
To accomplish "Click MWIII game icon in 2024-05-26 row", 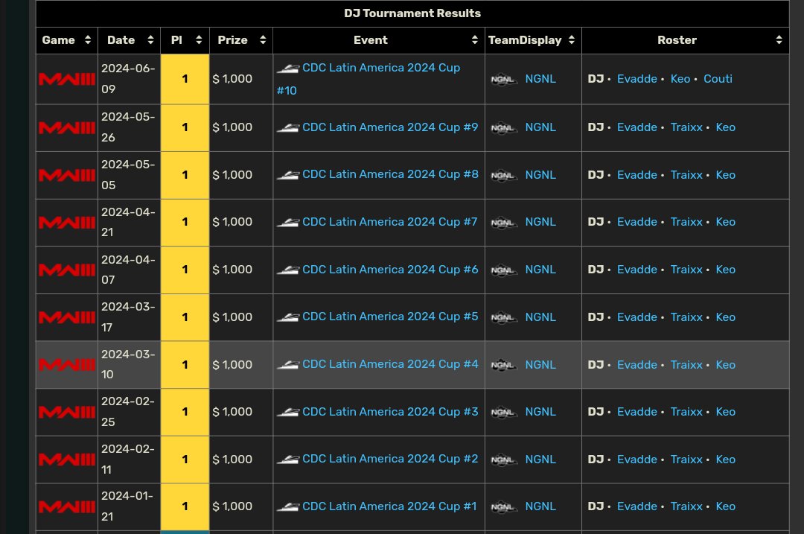I will click(67, 127).
